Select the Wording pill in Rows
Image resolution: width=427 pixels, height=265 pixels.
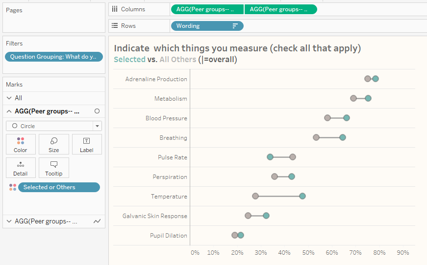click(207, 26)
